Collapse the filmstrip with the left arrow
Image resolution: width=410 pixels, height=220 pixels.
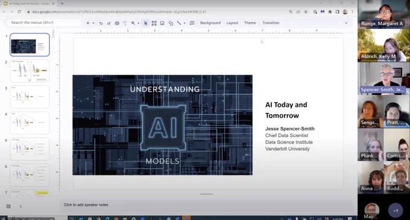(20, 206)
